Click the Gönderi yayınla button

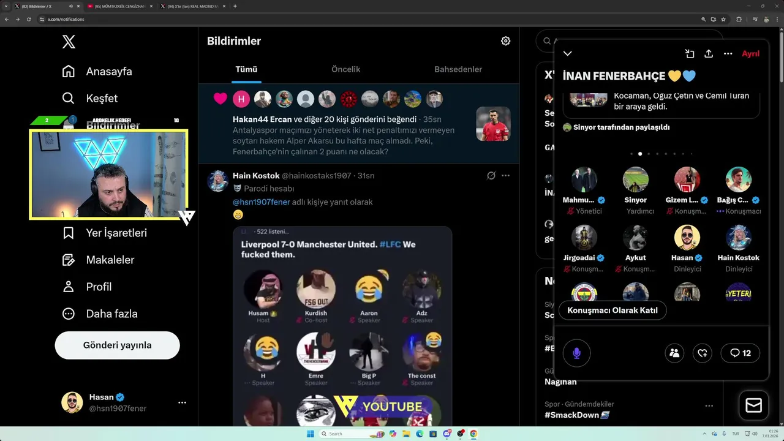tap(117, 345)
